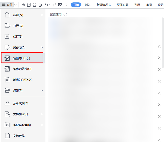Screen dimensions: 164x142
Task: Open the 文件 menu button
Action: [7, 5]
